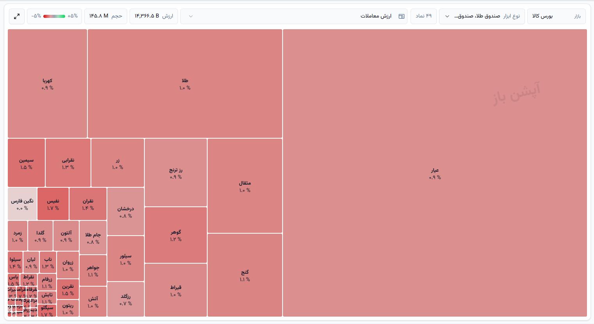The width and height of the screenshot is (594, 324).
Task: Click the آلتون tile
Action: point(66,236)
